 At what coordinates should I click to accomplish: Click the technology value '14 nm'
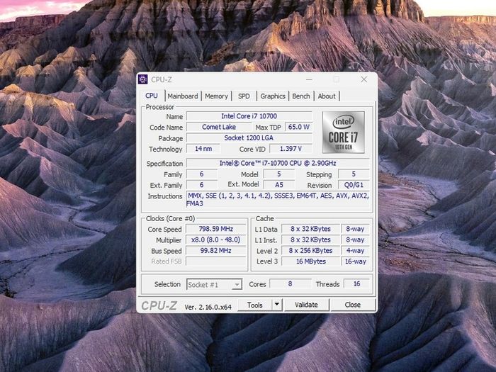[x=203, y=149]
